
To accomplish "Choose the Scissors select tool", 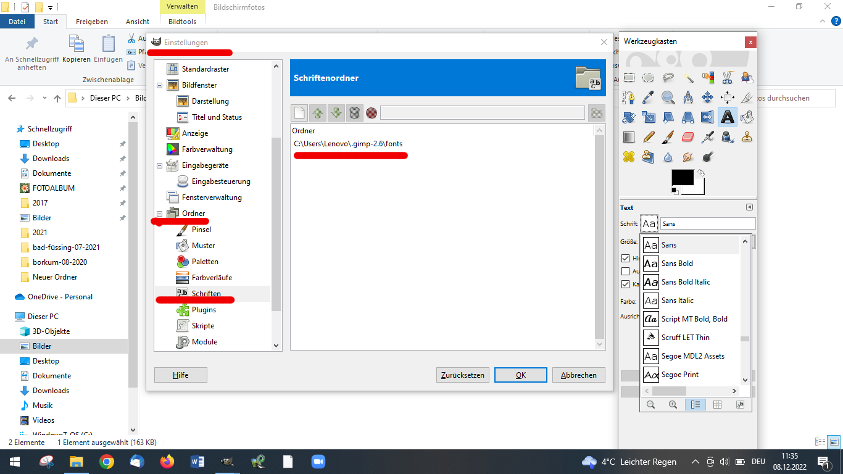I will [x=728, y=78].
